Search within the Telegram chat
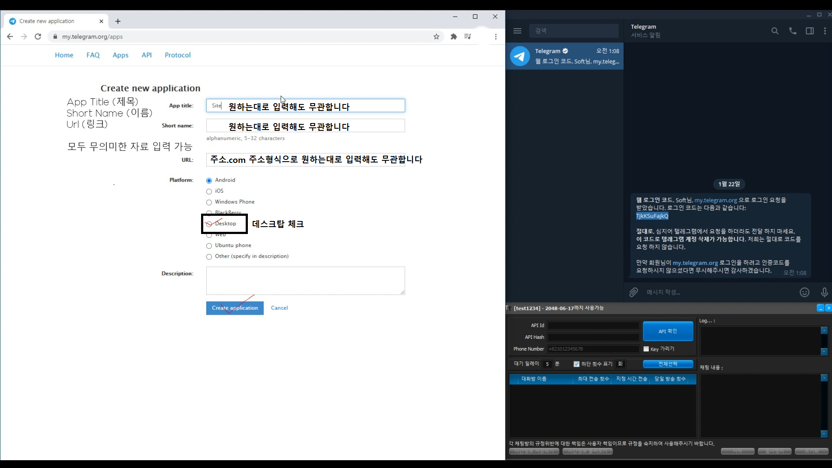This screenshot has width=832, height=468. click(775, 31)
